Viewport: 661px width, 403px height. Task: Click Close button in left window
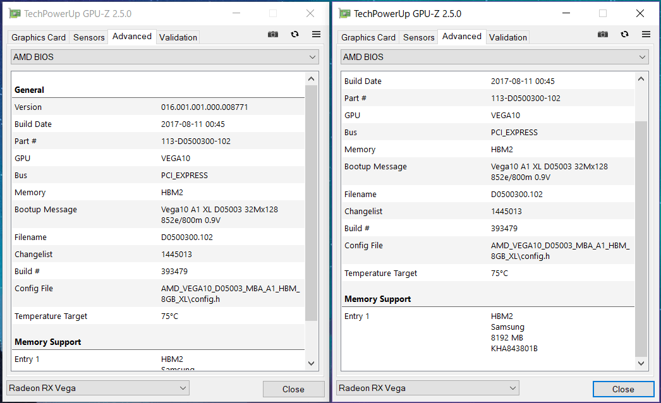[293, 389]
